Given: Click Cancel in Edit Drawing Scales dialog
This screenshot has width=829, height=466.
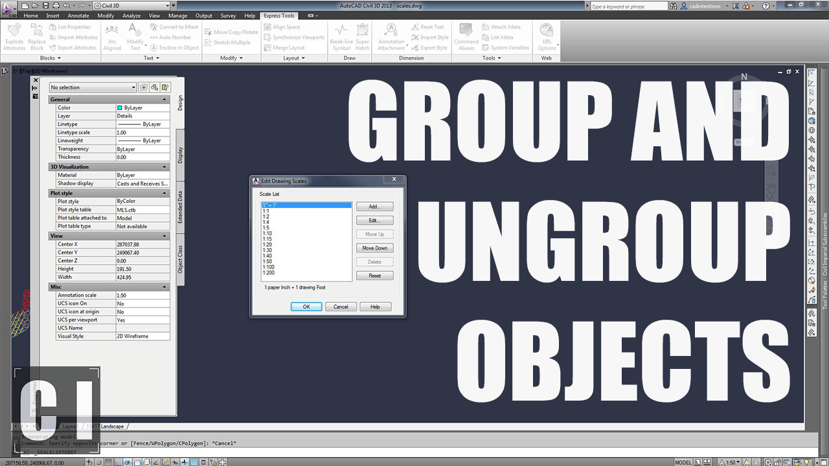Looking at the screenshot, I should click(x=341, y=307).
